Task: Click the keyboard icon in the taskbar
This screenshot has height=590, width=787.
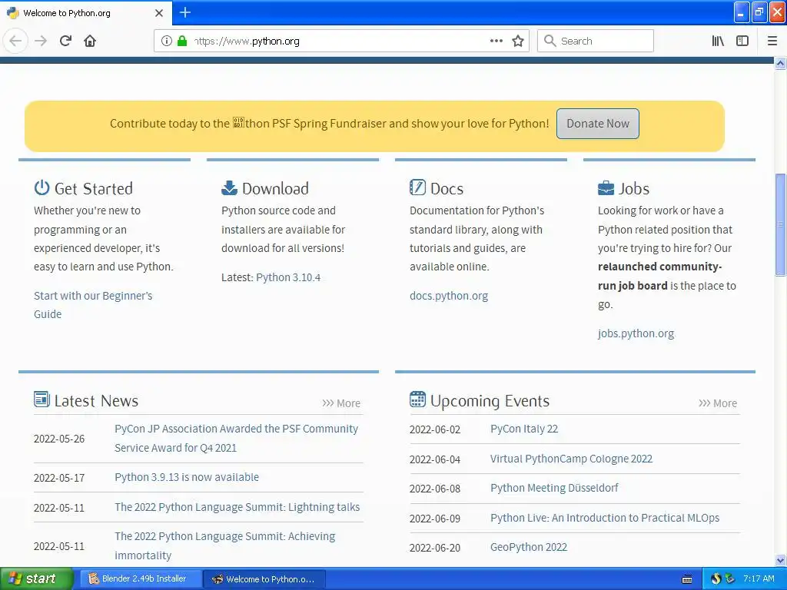Action: 687,579
